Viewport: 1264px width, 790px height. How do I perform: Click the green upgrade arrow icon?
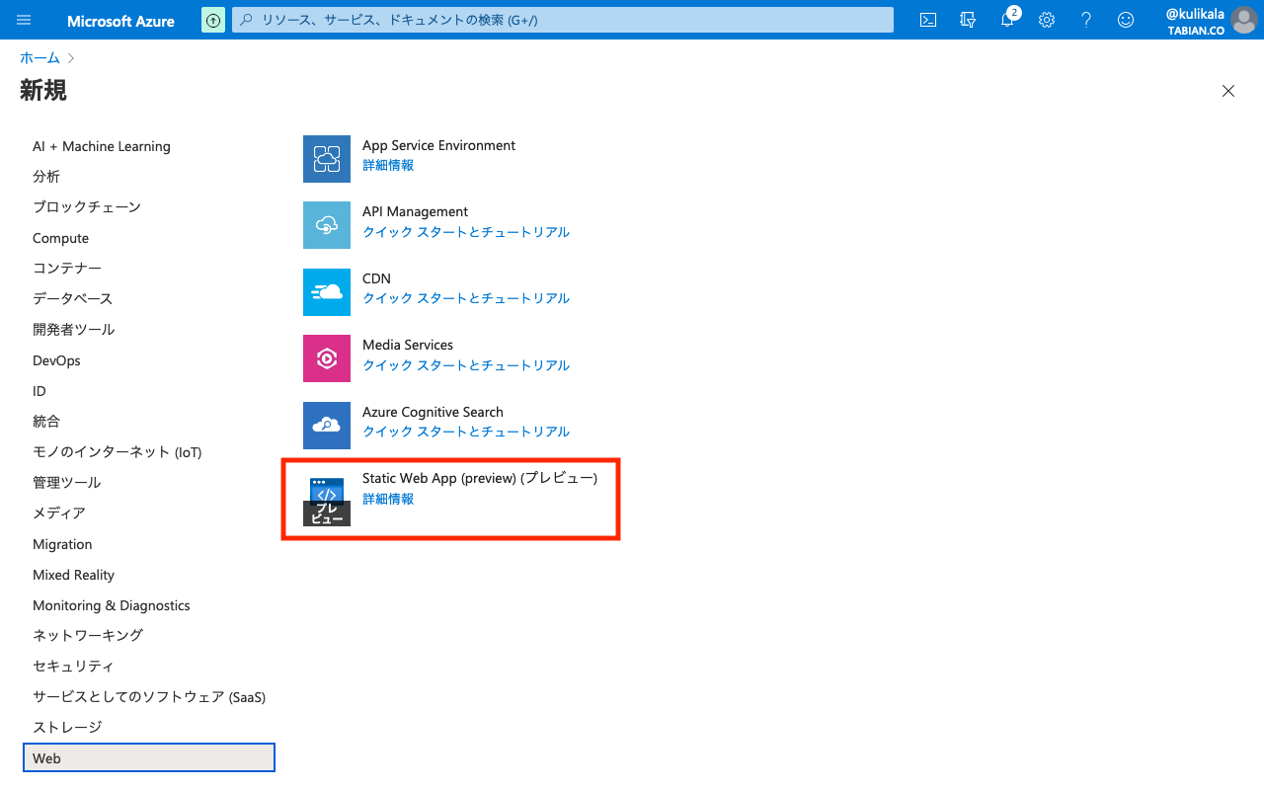click(212, 20)
